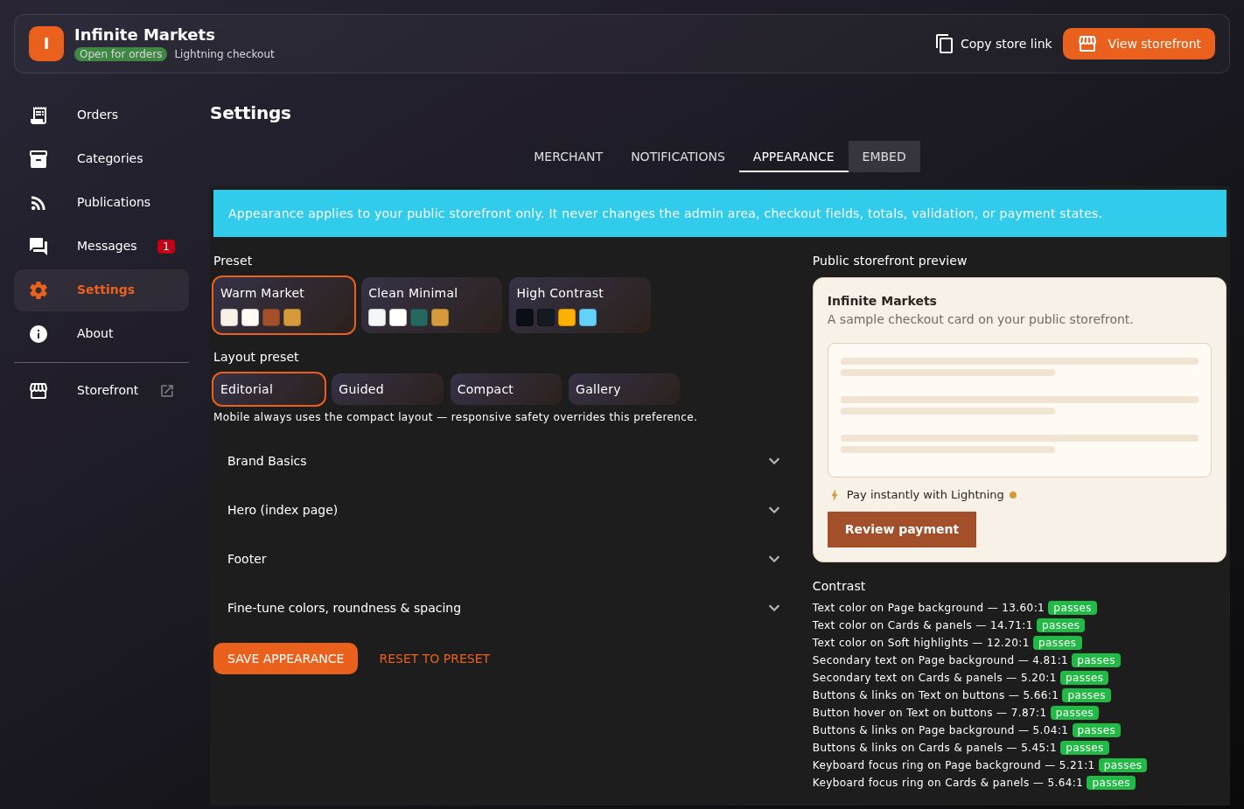This screenshot has width=1244, height=809.
Task: Select the High Contrast preset
Action: (x=580, y=305)
